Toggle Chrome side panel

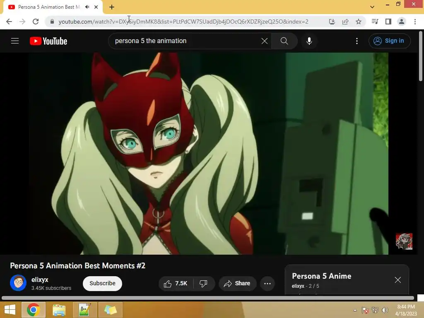click(x=388, y=22)
